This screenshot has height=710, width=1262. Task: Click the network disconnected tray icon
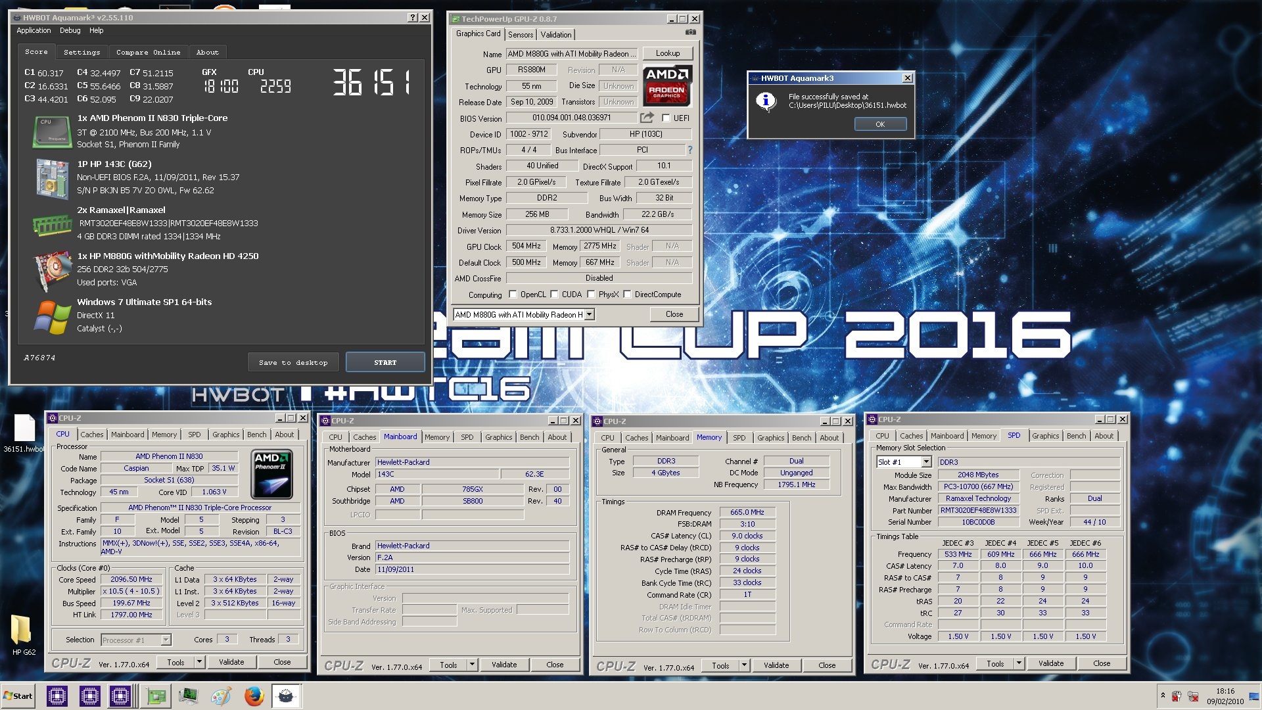point(1193,696)
